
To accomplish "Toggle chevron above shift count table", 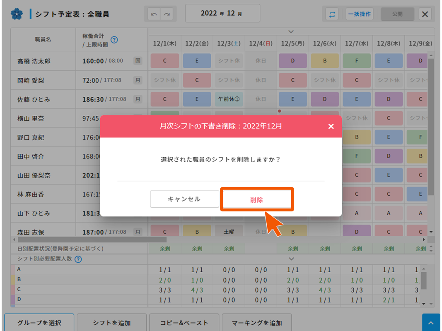I will [291, 259].
